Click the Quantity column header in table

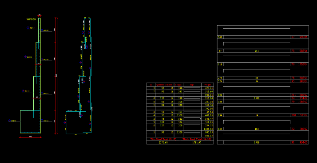(160, 85)
